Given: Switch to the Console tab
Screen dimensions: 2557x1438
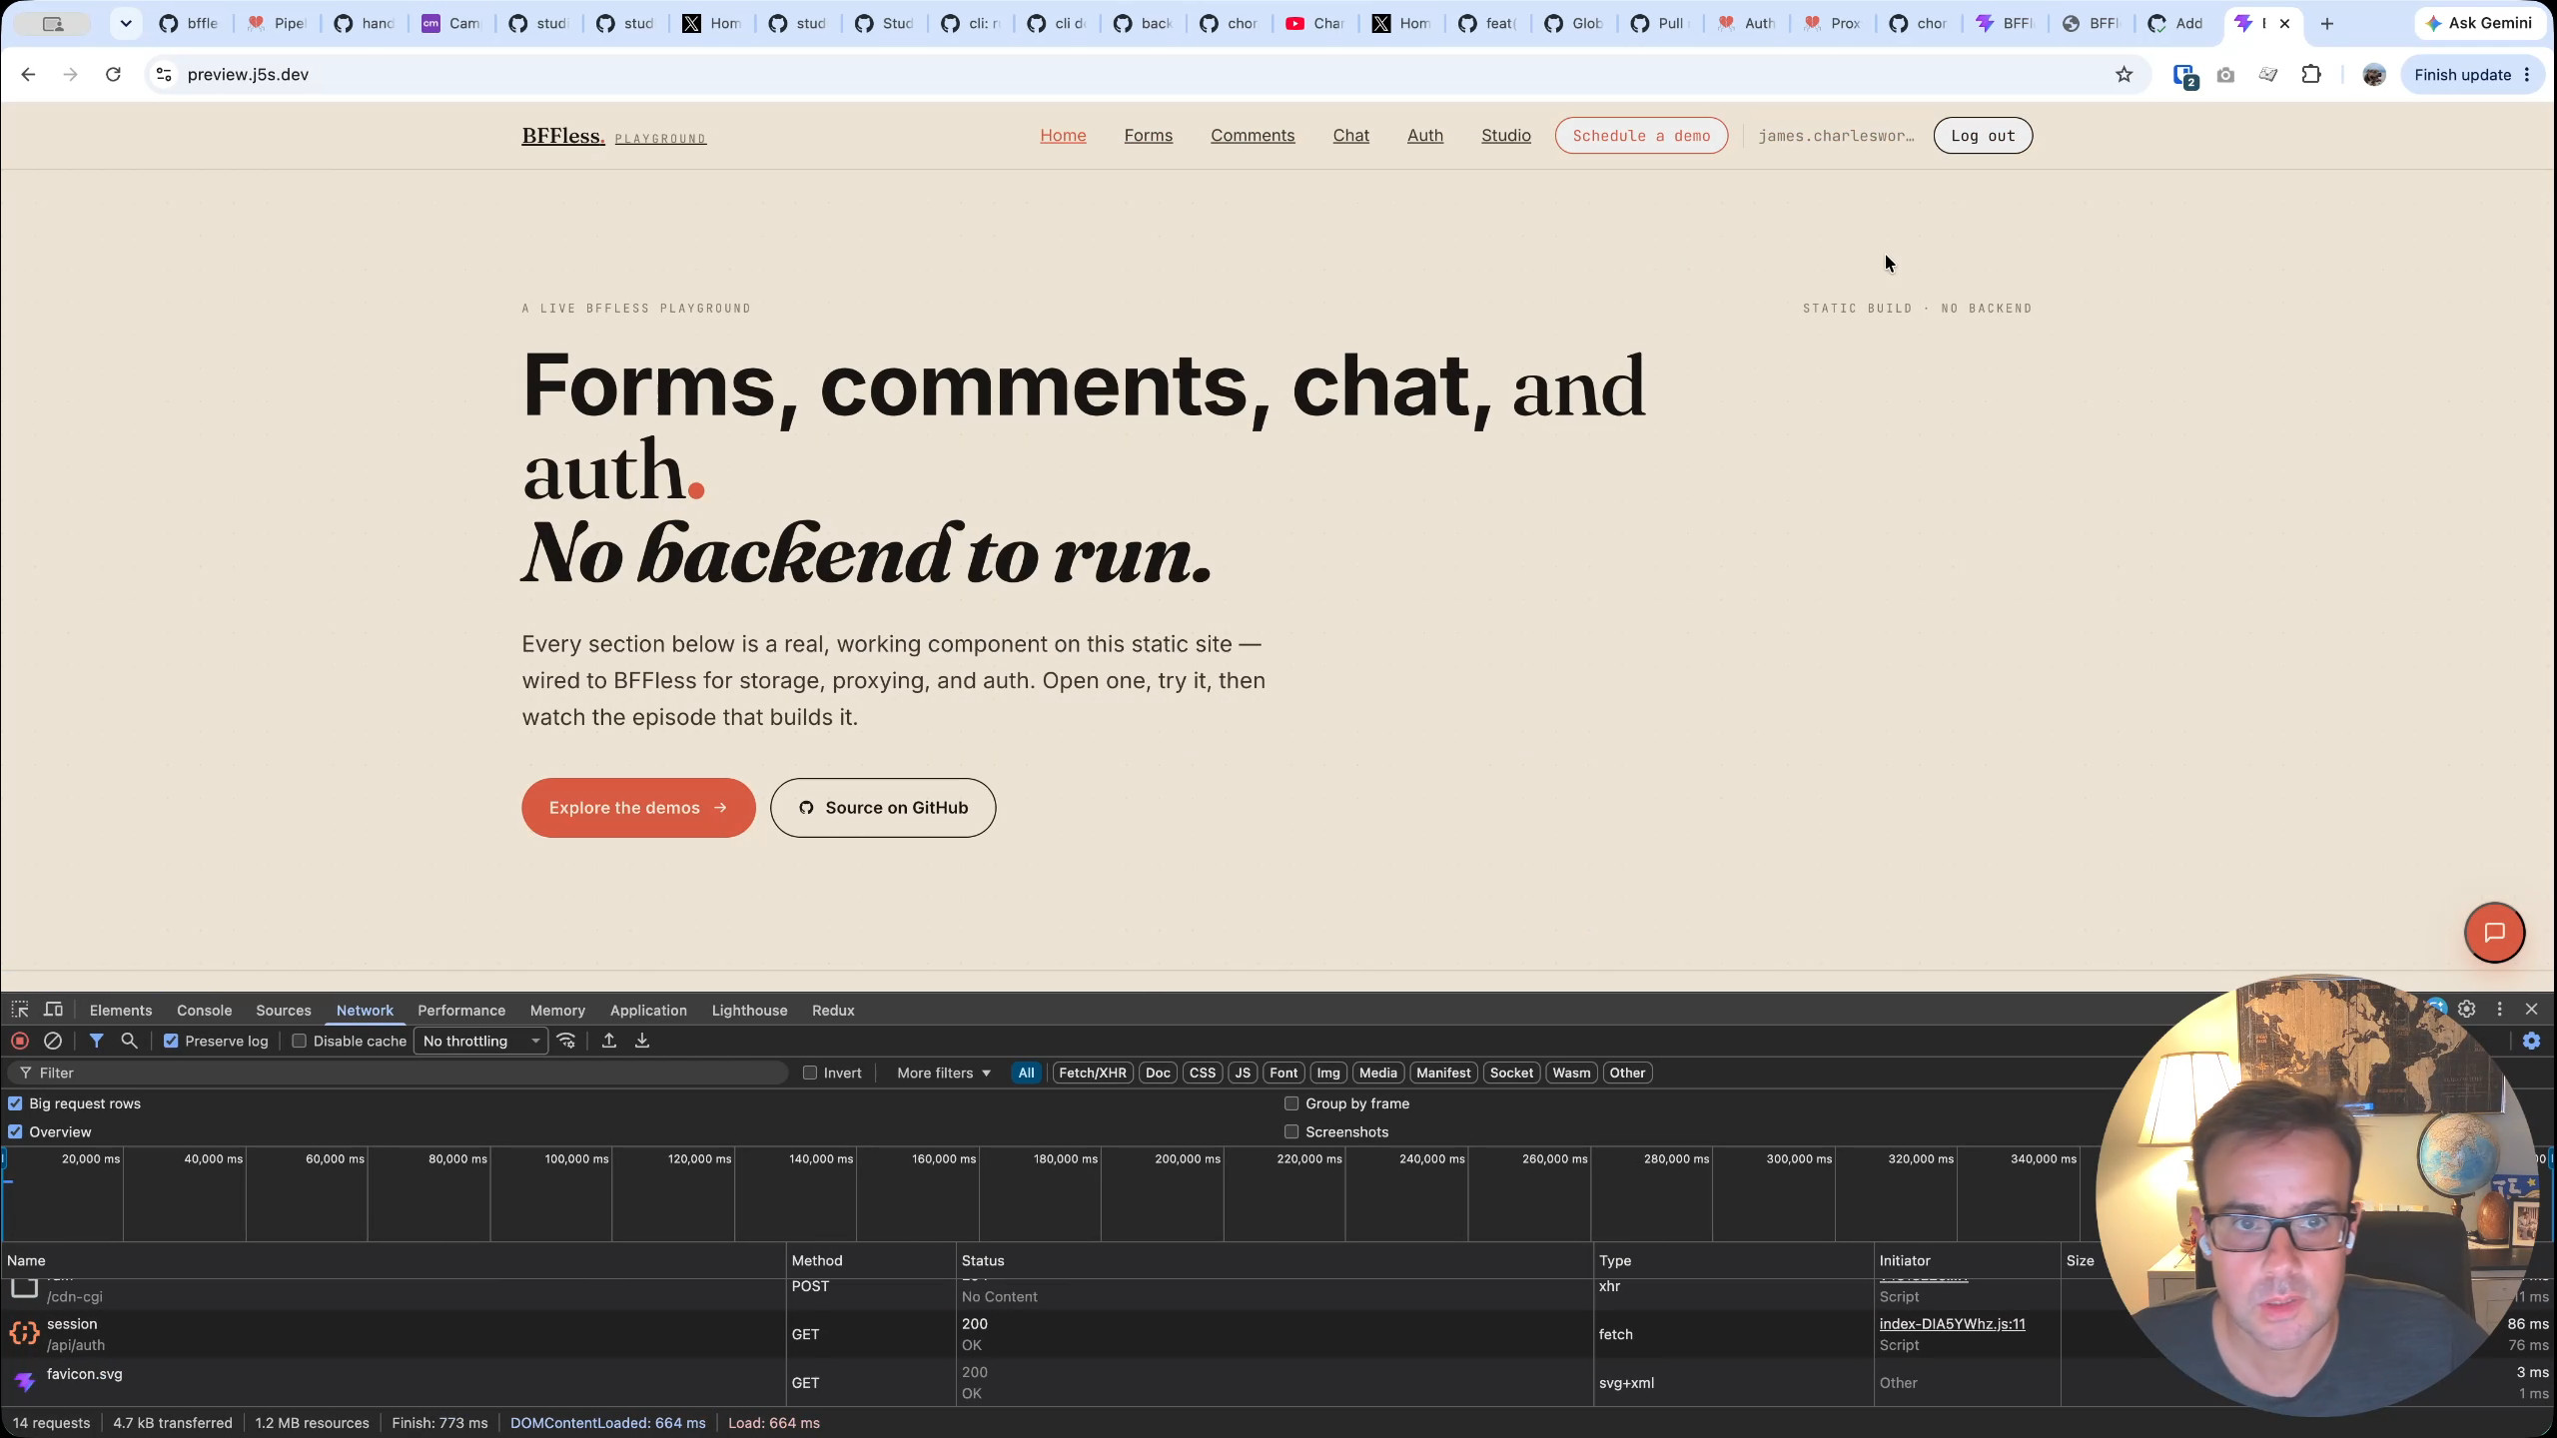Looking at the screenshot, I should pos(204,1011).
